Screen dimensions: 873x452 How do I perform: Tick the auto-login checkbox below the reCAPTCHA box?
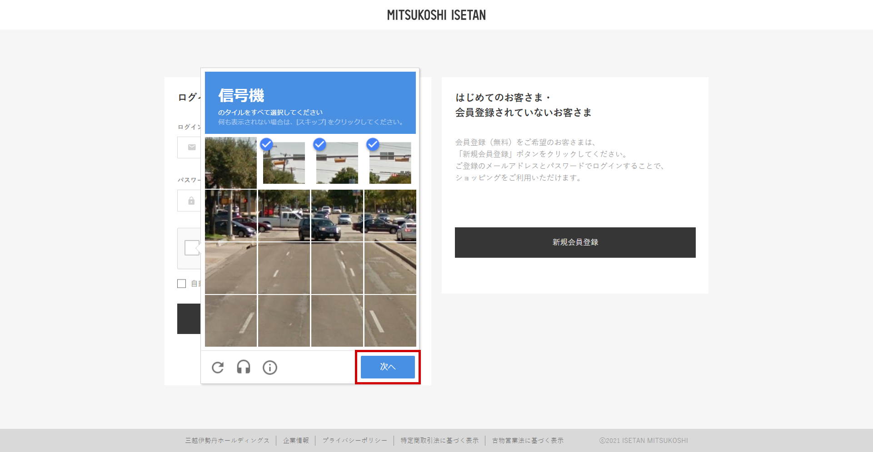point(182,284)
